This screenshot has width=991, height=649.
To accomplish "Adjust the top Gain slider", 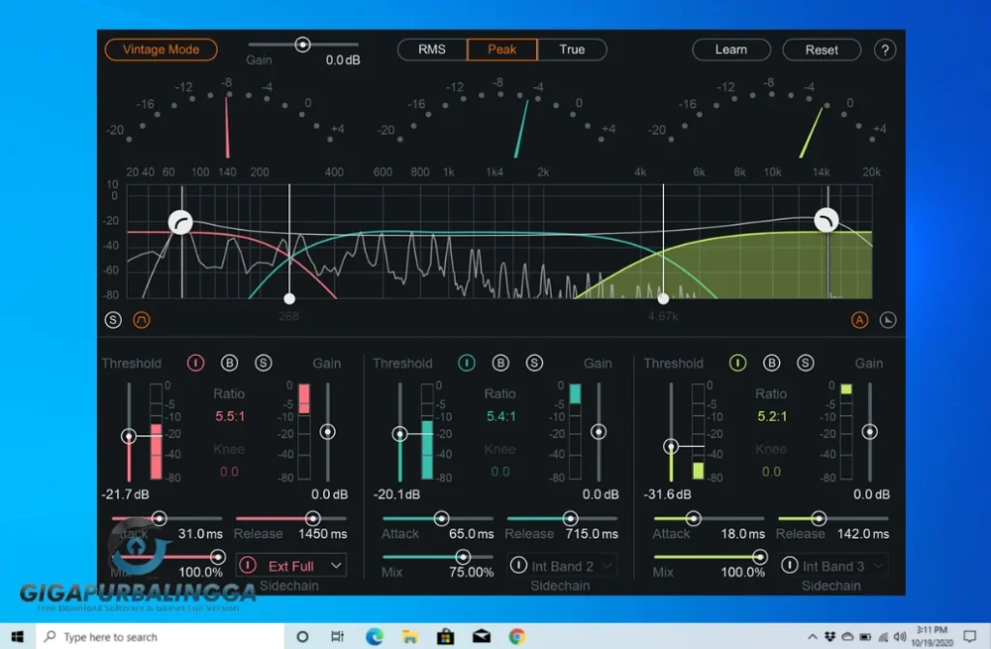I will click(303, 43).
